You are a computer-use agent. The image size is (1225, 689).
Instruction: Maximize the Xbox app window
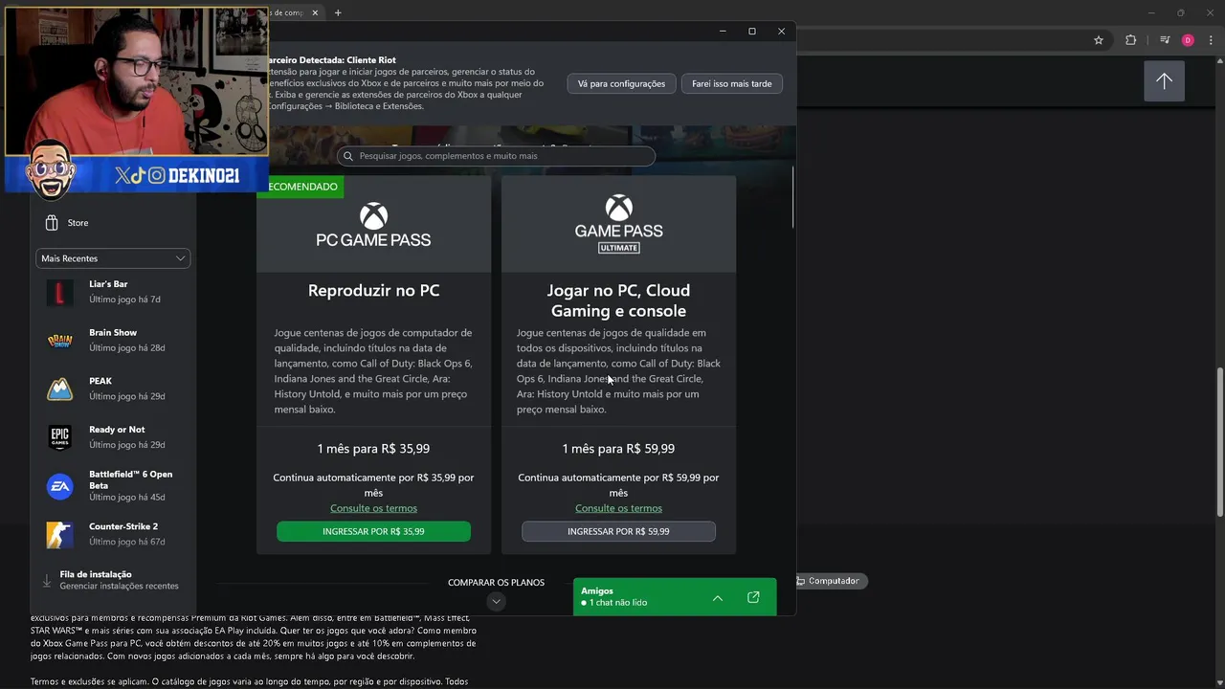[752, 32]
